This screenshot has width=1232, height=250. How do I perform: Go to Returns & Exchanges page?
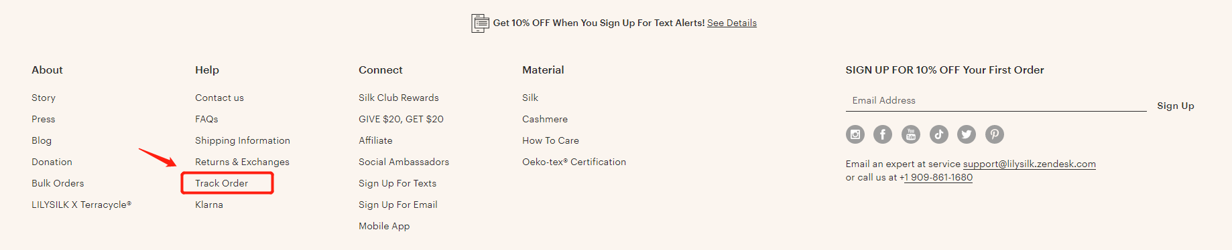242,162
